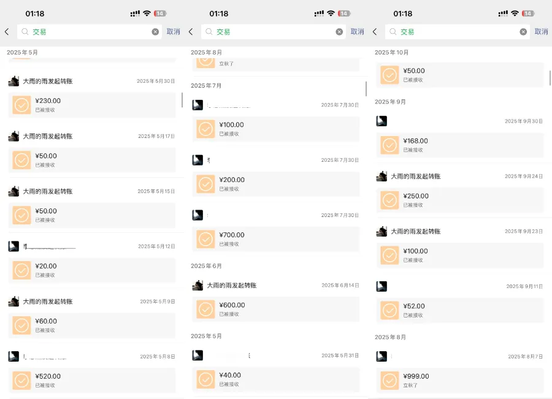
Task: Tap the ¥230.00 transfer checkmark icon
Action: [x=22, y=105]
